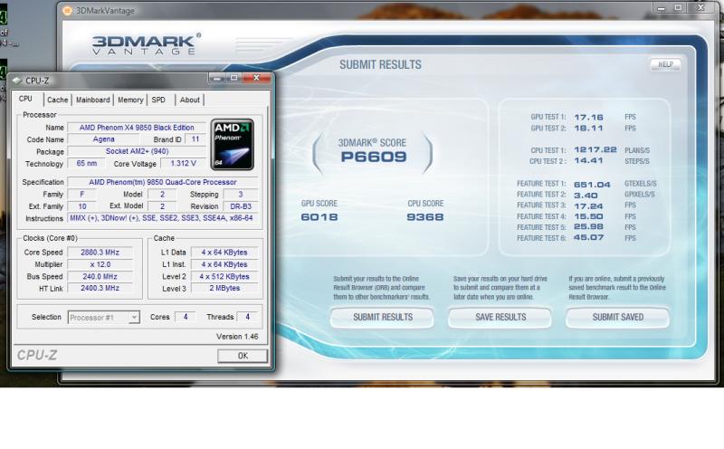Viewport: 724px width, 449px height.
Task: Open the About tab in CPU-Z
Action: tap(190, 100)
